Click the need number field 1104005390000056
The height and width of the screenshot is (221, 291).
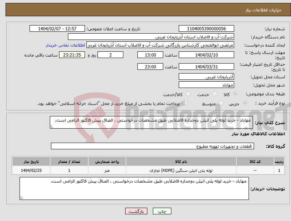[x=206, y=28]
